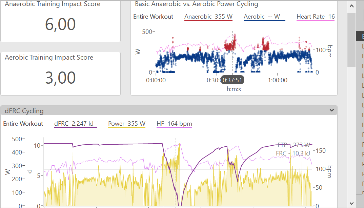This screenshot has width=364, height=208.
Task: Click the scrollbar up arrow
Action: (x=351, y=6)
